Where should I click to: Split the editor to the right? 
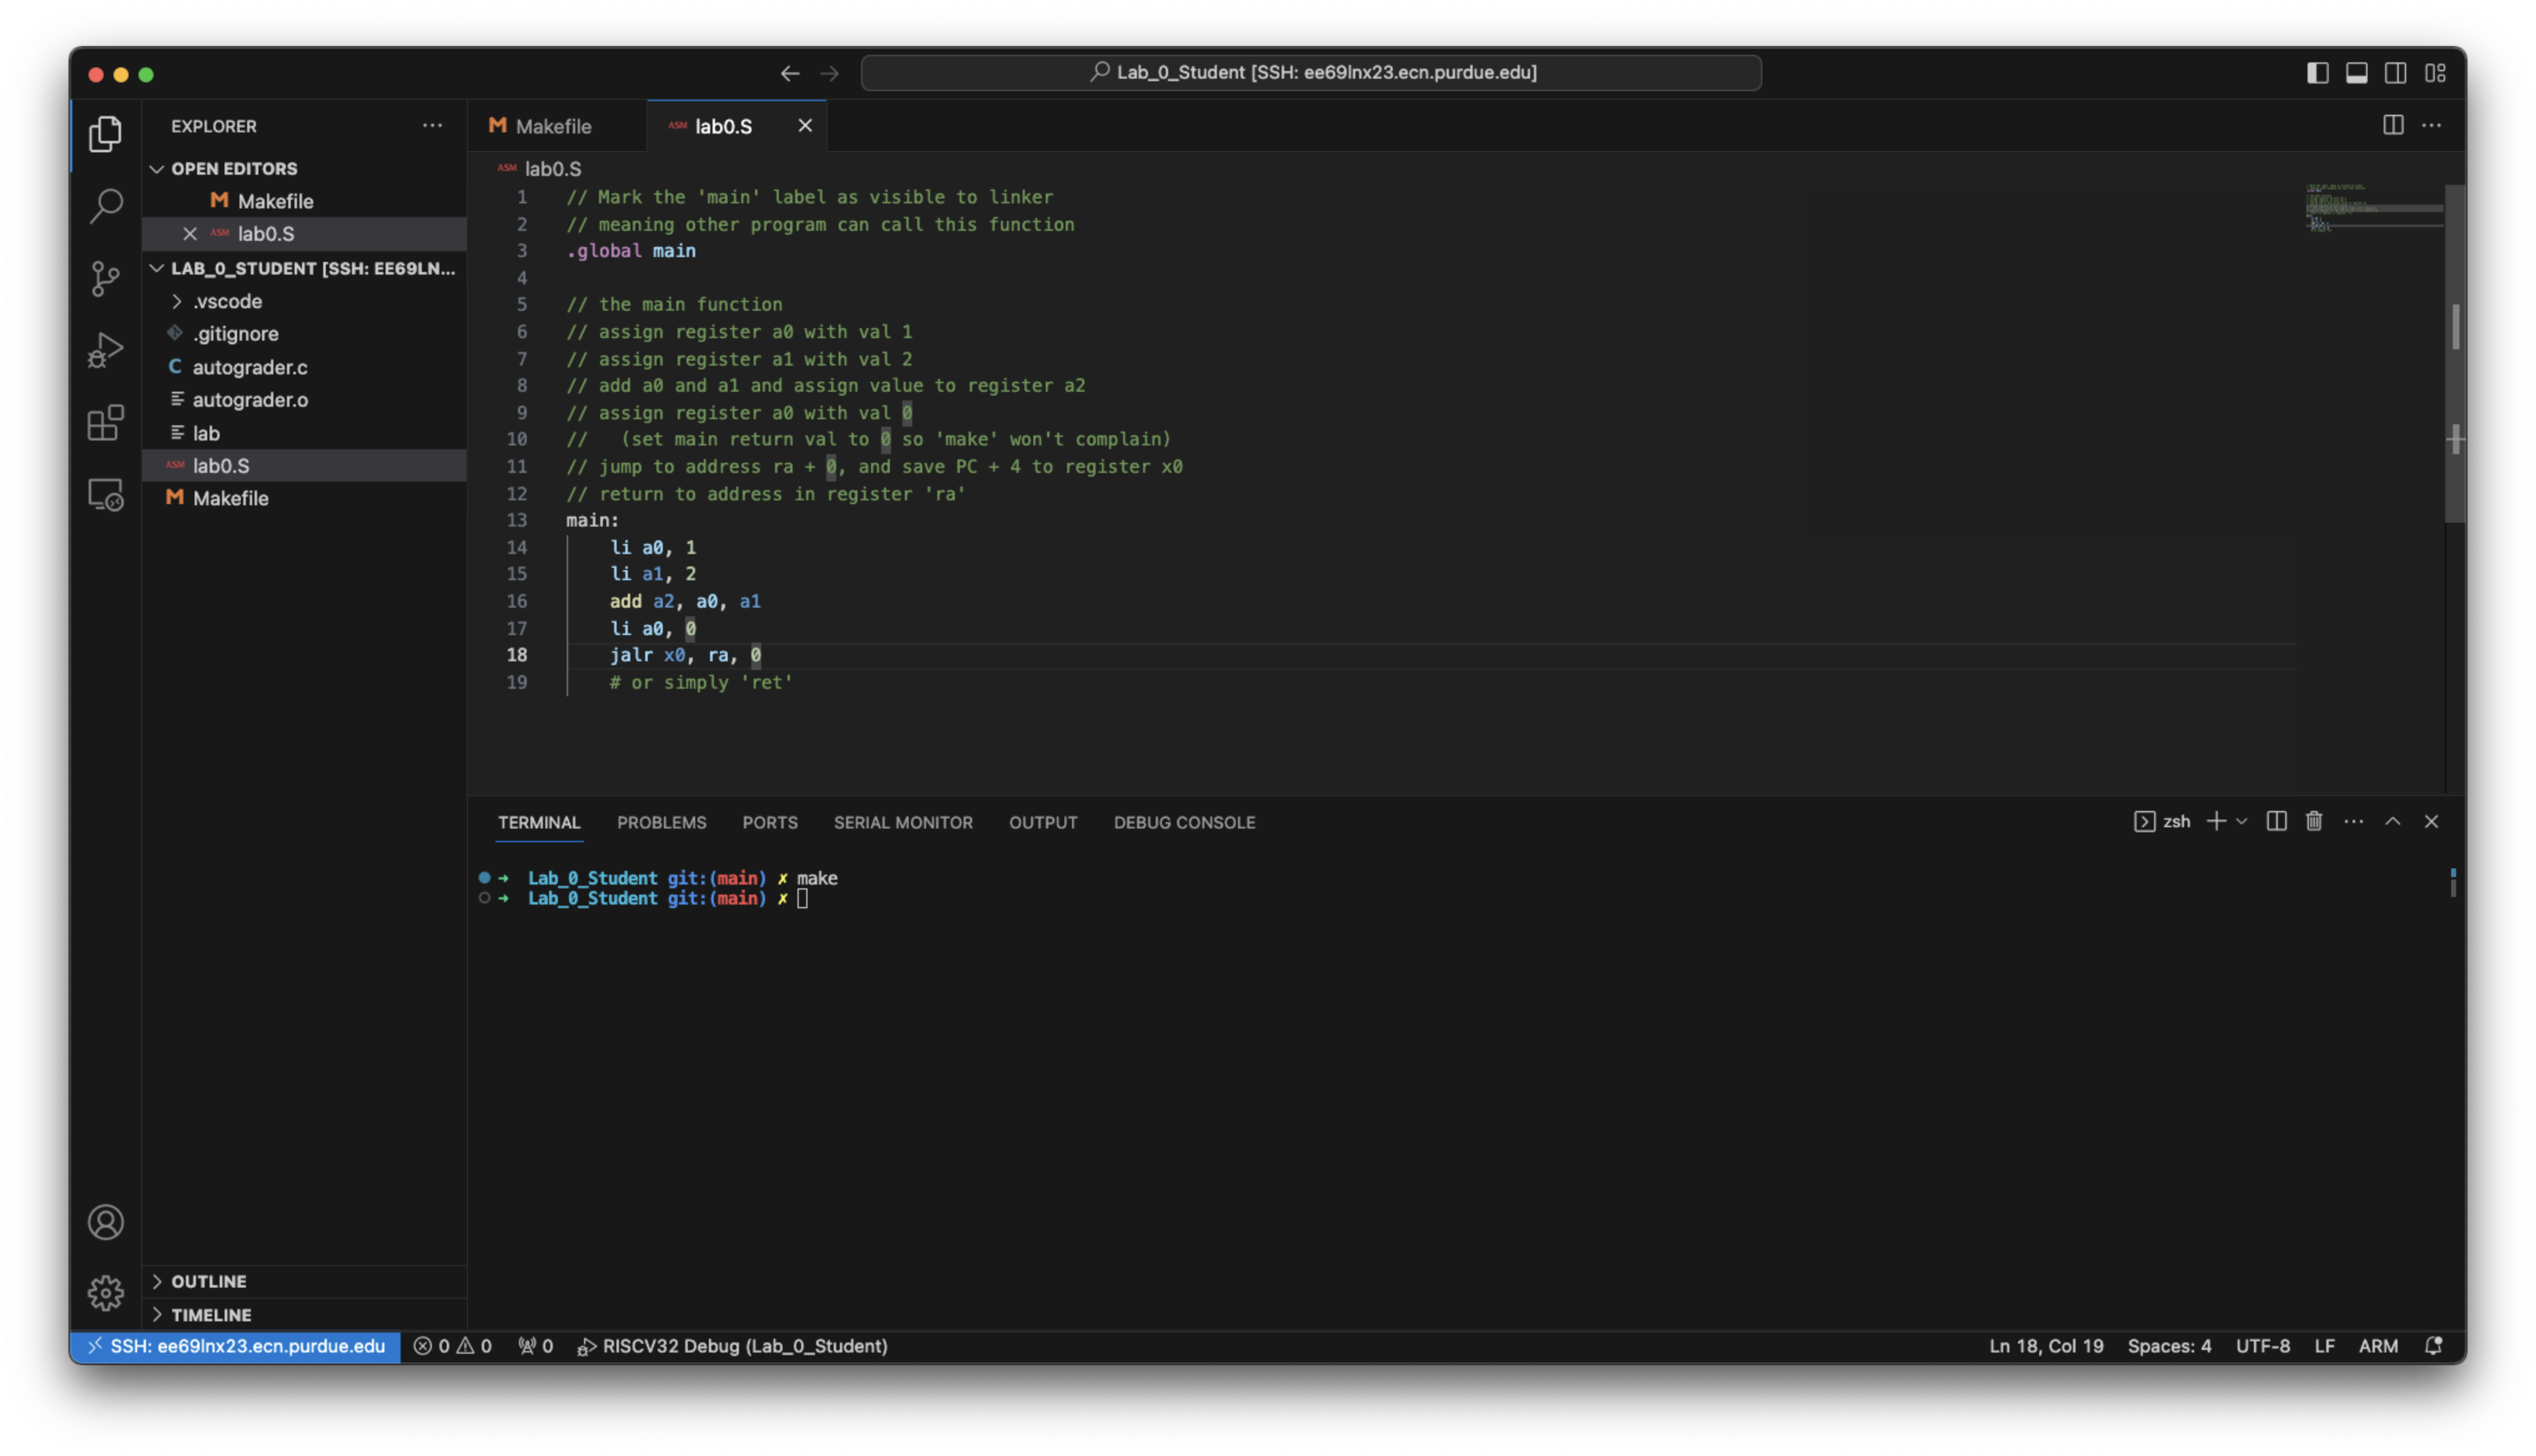tap(2392, 125)
